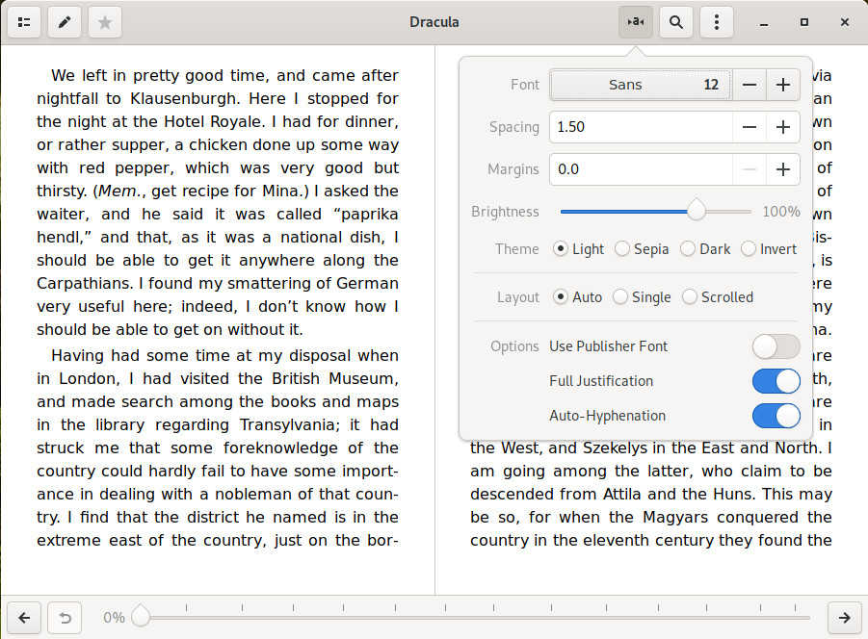Image resolution: width=868 pixels, height=639 pixels.
Task: Disable Full Justification
Action: (x=776, y=381)
